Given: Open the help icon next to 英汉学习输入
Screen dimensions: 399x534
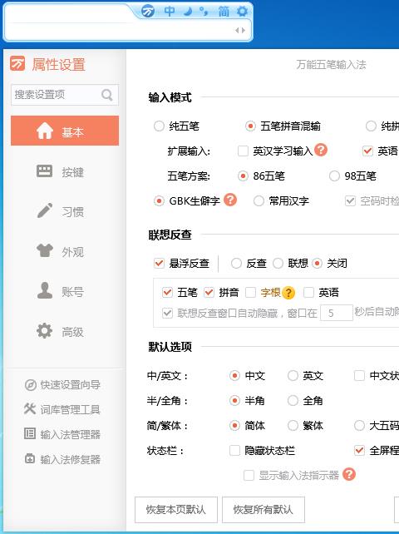Looking at the screenshot, I should tap(321, 150).
